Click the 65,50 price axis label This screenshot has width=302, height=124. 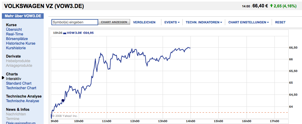[293, 71]
